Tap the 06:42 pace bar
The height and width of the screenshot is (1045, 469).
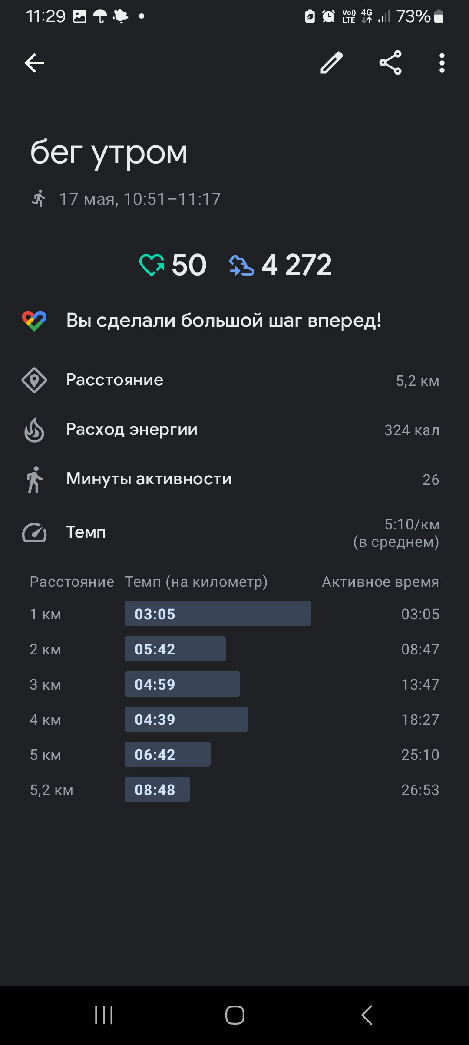coord(168,754)
